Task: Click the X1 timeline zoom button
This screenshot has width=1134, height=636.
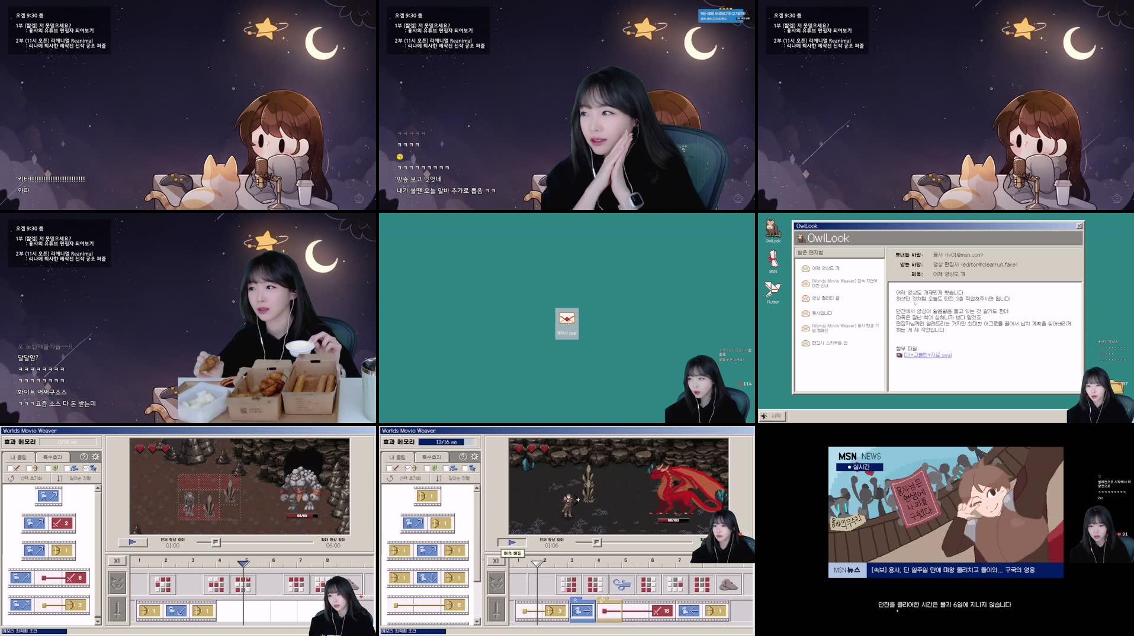Action: click(x=496, y=561)
